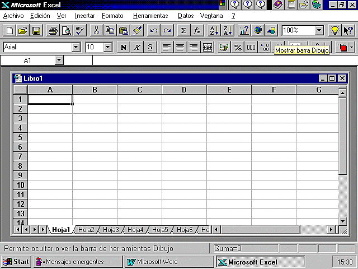
Task: Click the Copy icon
Action: [x=110, y=30]
